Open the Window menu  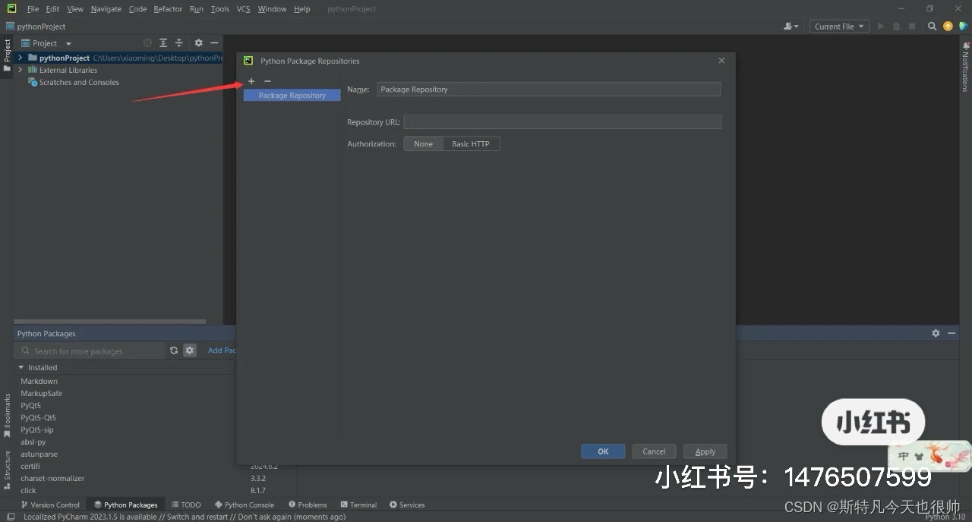pos(272,9)
